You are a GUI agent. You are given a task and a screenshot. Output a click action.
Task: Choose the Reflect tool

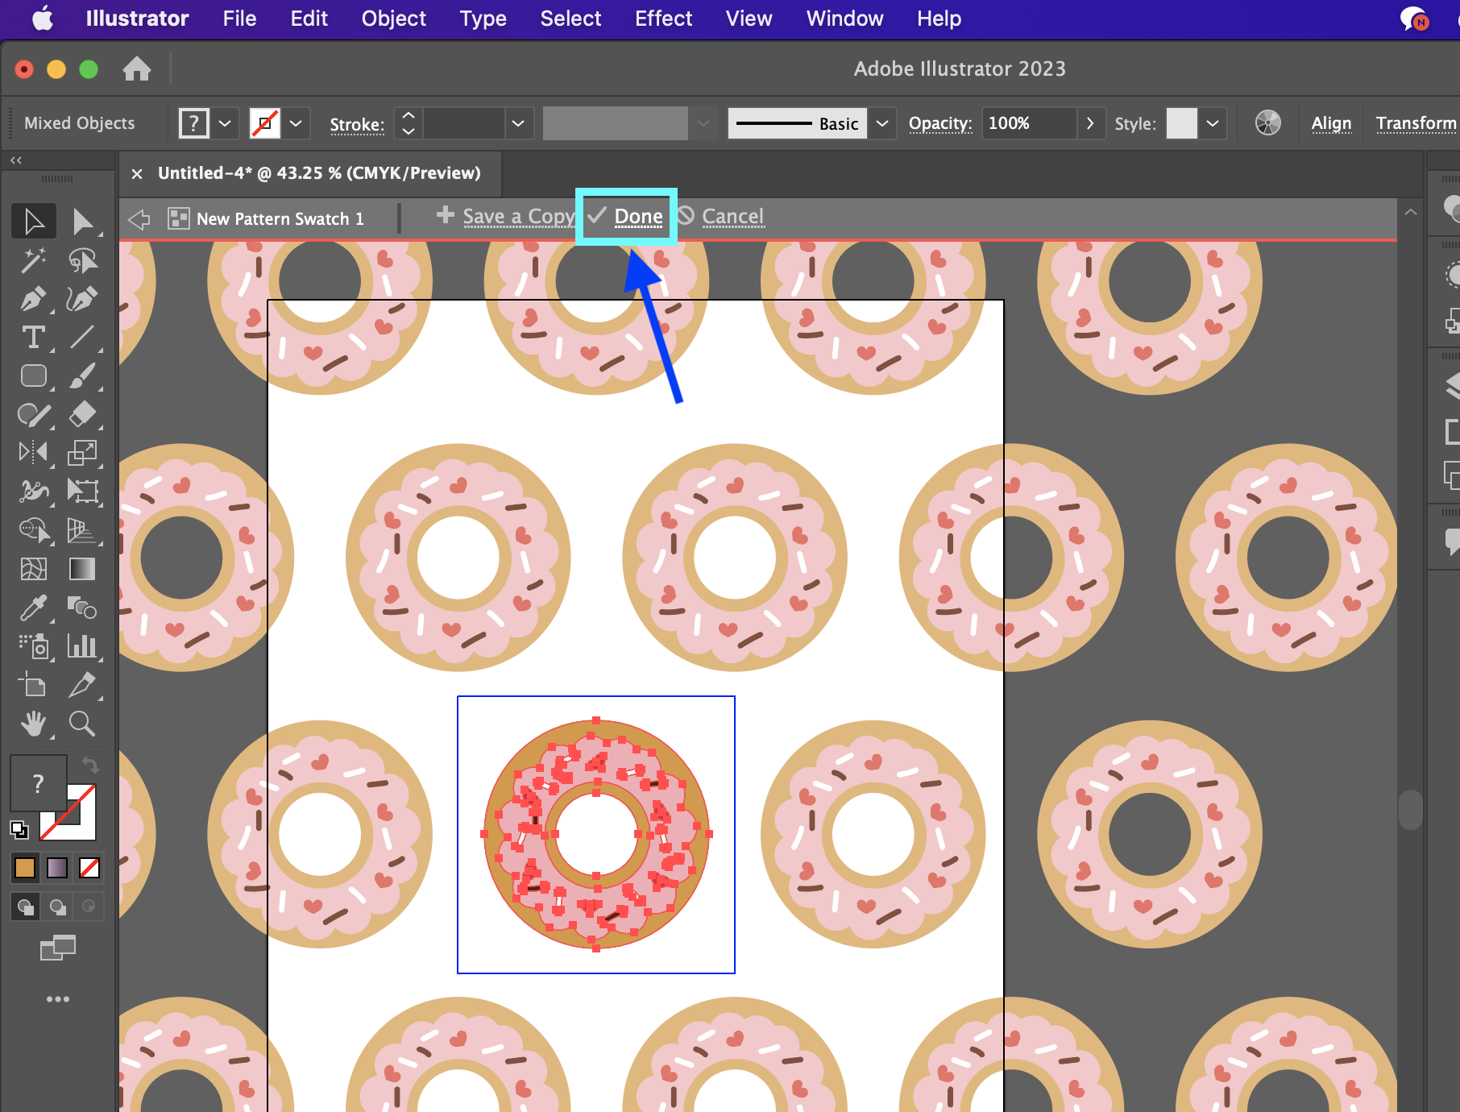[34, 452]
